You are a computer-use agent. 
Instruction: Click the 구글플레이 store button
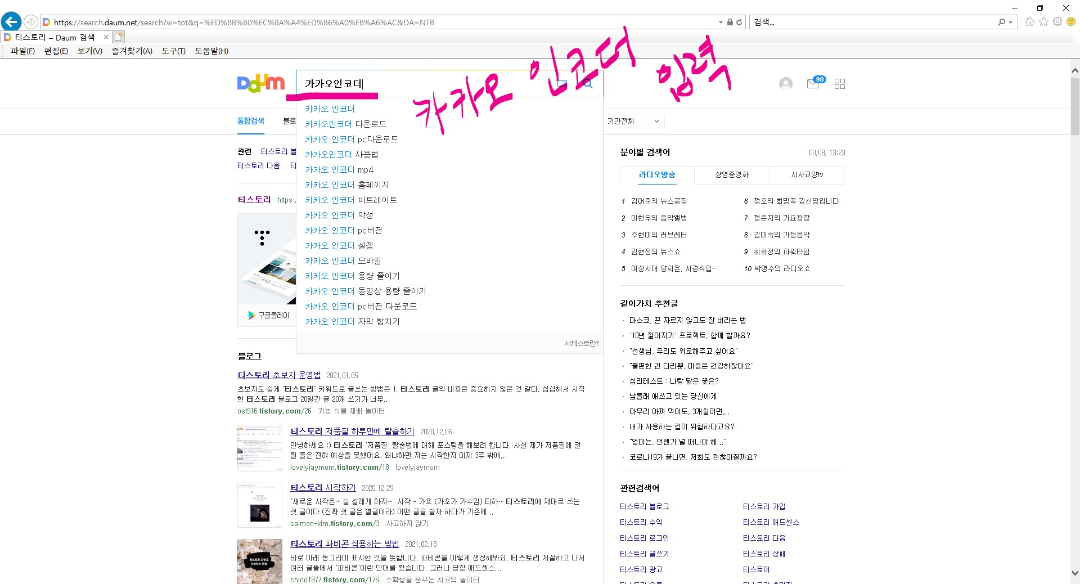(268, 315)
